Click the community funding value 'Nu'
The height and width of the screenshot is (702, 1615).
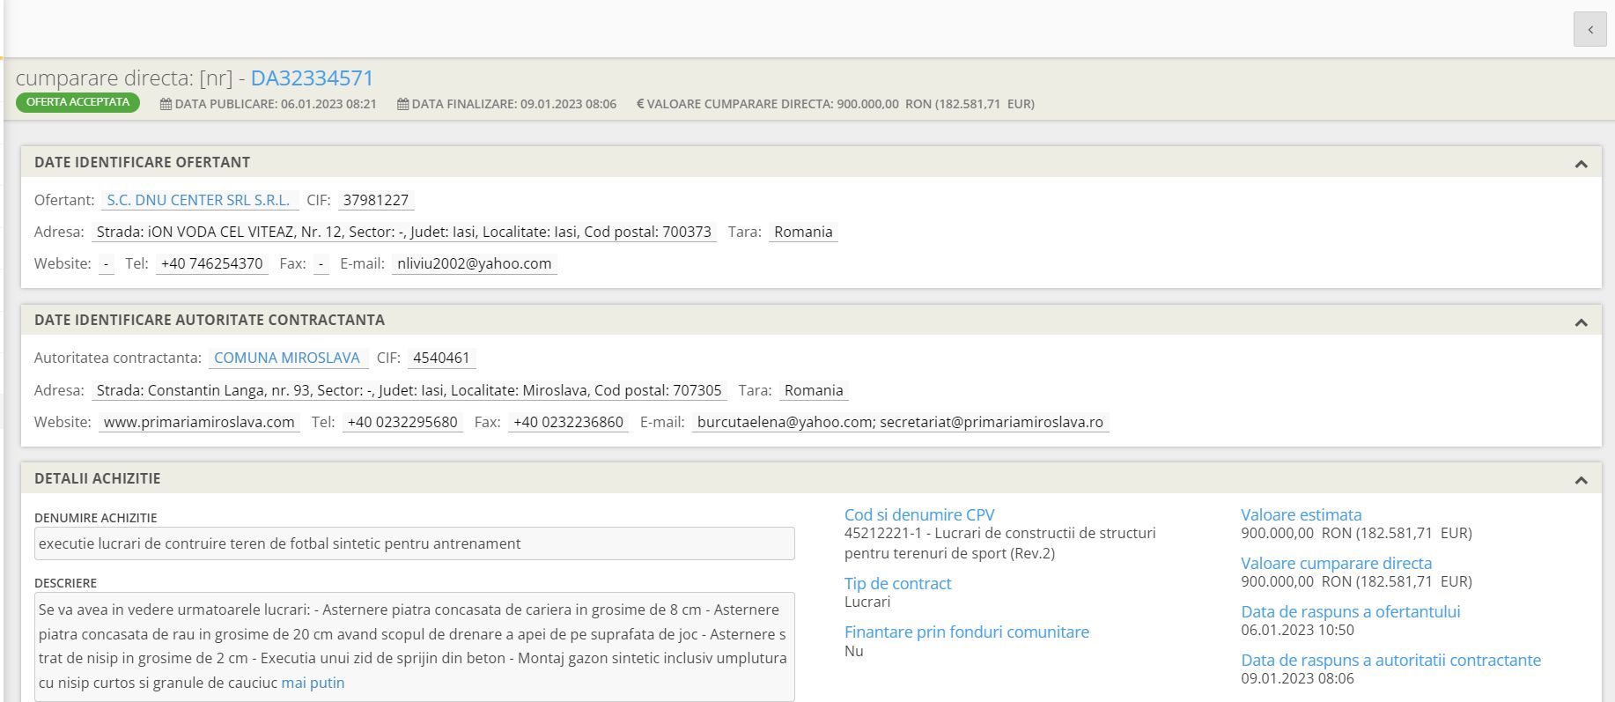(x=853, y=651)
